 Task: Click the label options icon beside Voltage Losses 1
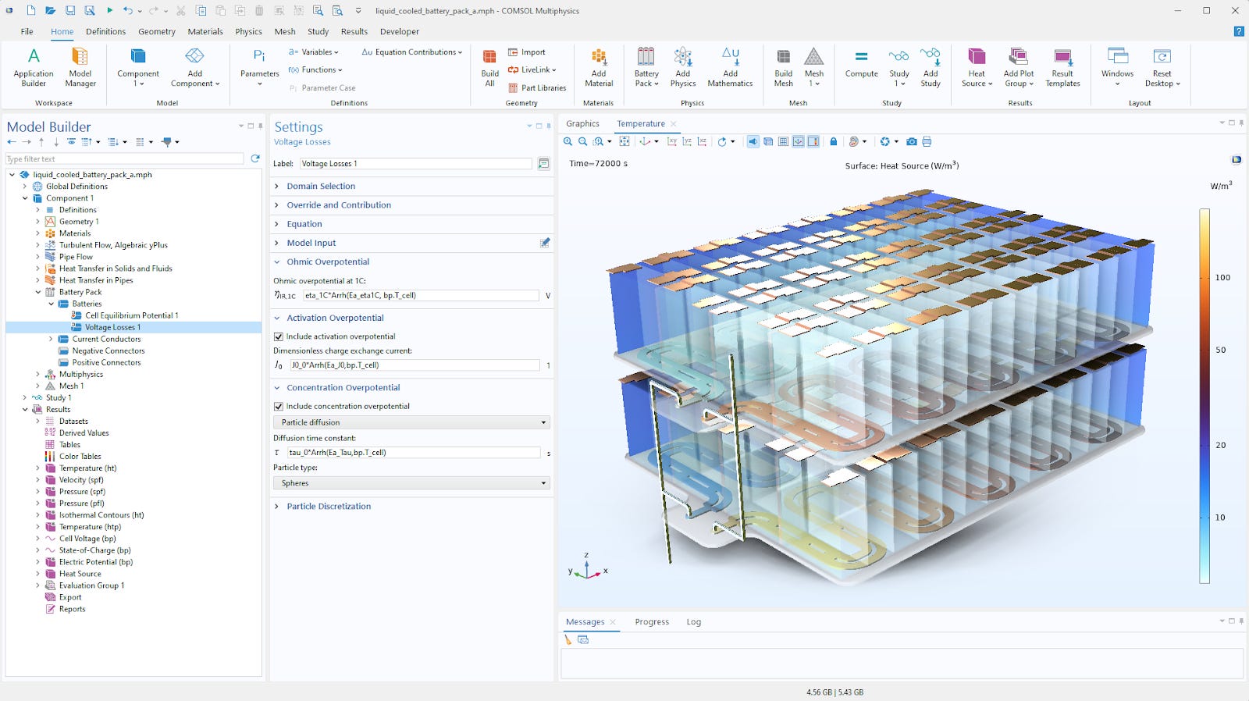[x=544, y=164]
